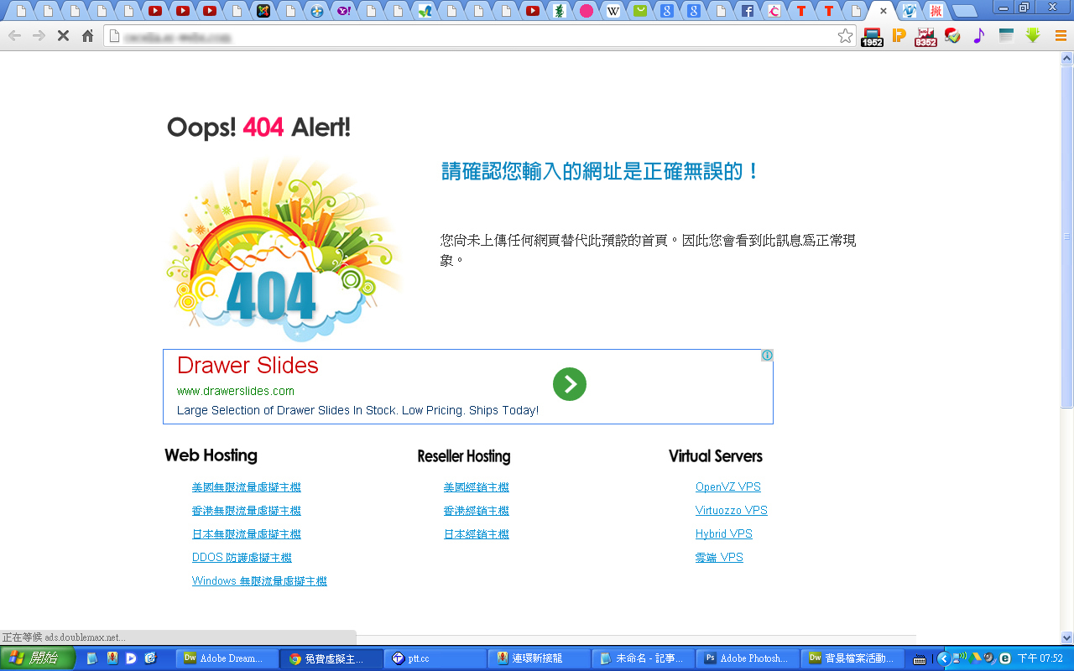The image size is (1074, 671).
Task: Click the teal list extension icon
Action: click(x=1006, y=35)
